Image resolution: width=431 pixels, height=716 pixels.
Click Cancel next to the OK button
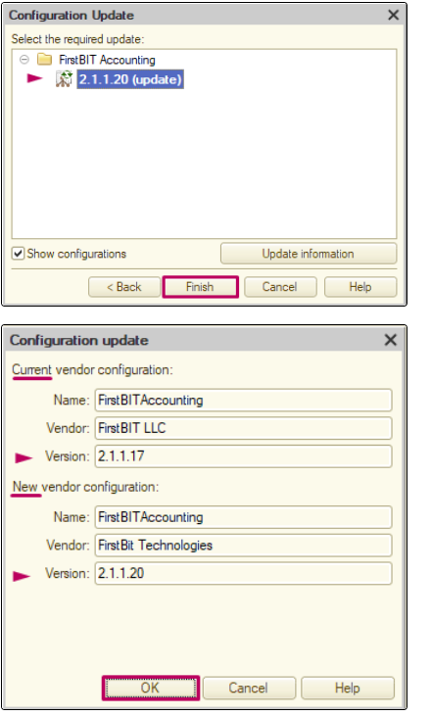pyautogui.click(x=249, y=688)
